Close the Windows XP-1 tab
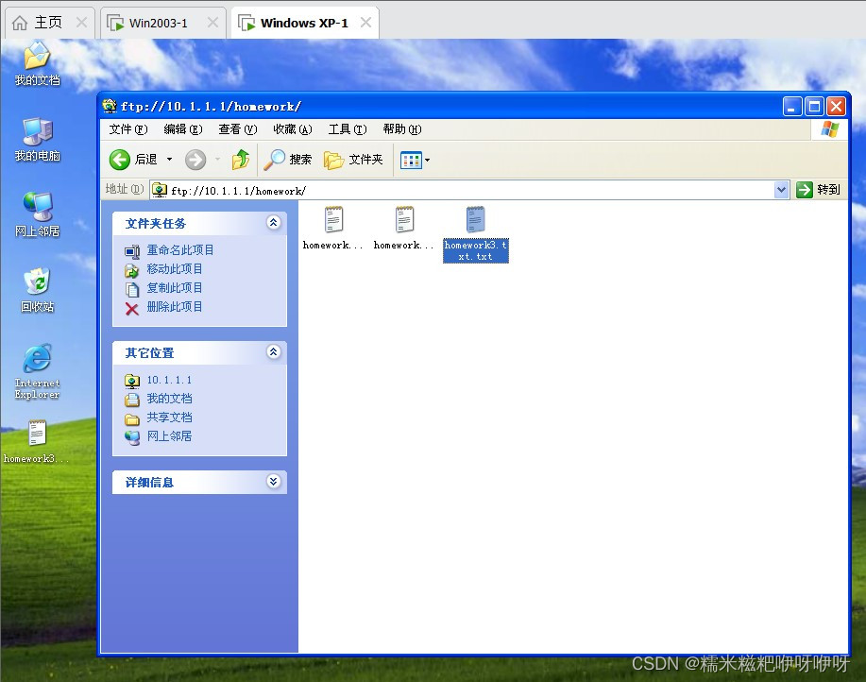The image size is (866, 682). point(365,23)
